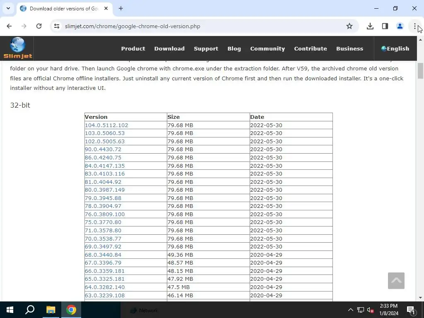
Task: Open the 80.0.3987.149 version link
Action: (x=105, y=190)
